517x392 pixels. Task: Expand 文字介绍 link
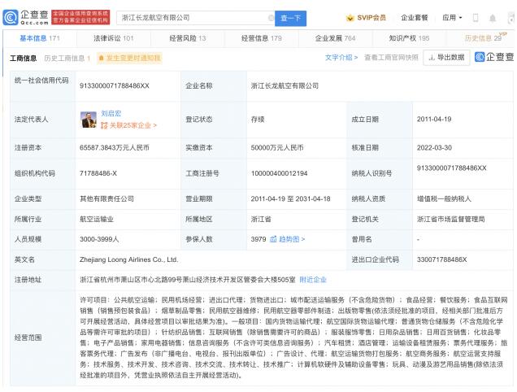click(x=341, y=58)
